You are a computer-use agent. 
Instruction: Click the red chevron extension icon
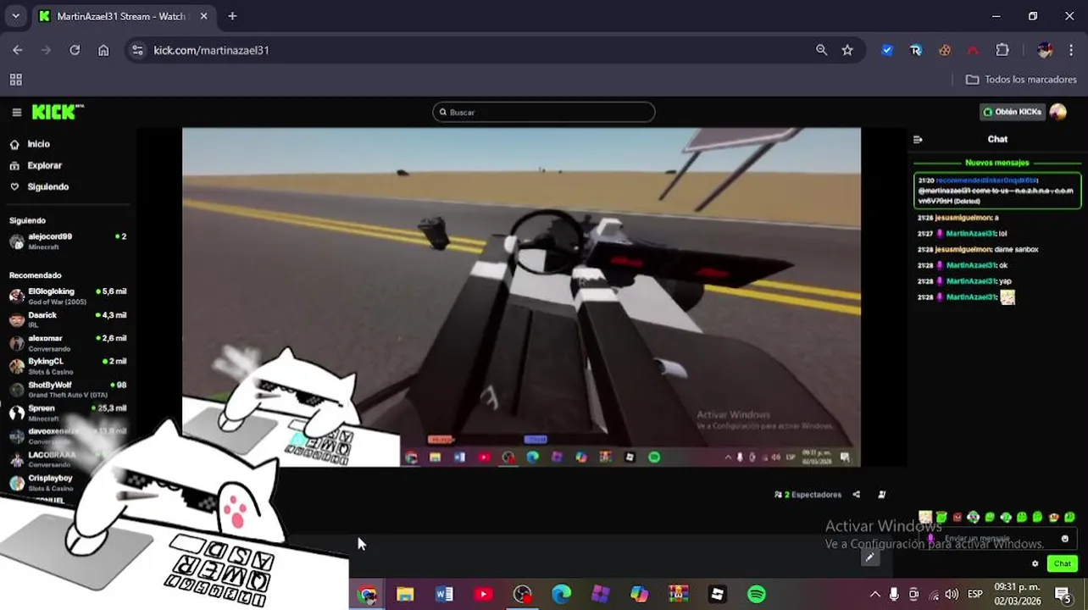click(973, 50)
